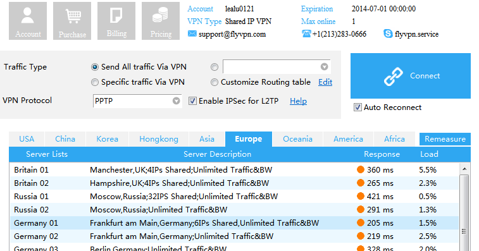Click the telephone icon next to phone number
Screen dimensions: 479x251
(x=306, y=34)
